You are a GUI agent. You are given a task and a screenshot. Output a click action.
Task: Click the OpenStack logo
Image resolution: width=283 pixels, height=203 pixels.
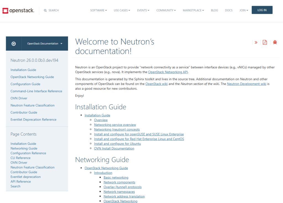point(18,10)
